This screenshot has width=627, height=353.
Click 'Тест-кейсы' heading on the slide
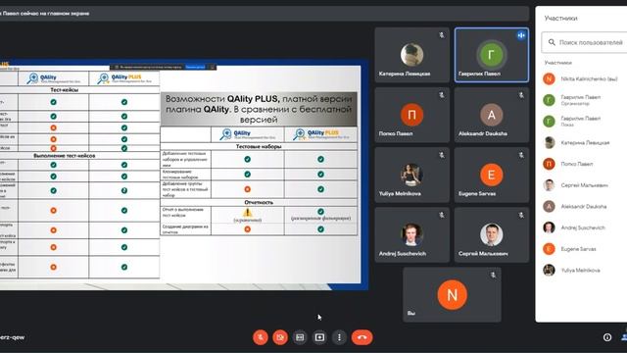click(x=65, y=90)
